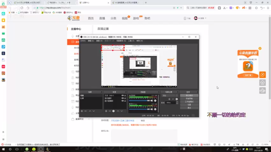Click the 设置 button in OBS Controls
Image resolution: width=271 pixels, height=152 pixels.
point(189,105)
